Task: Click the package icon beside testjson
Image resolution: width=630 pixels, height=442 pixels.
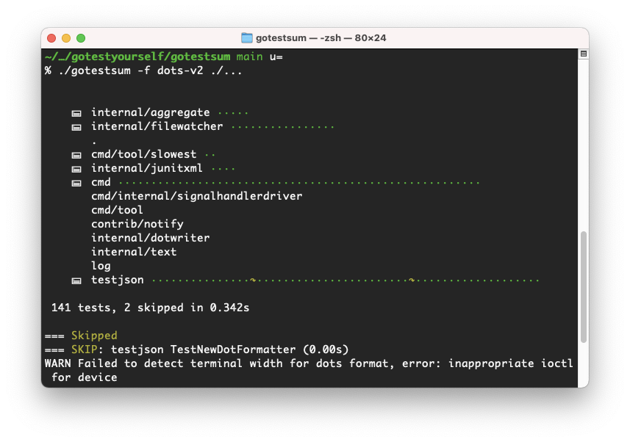Action: 76,280
